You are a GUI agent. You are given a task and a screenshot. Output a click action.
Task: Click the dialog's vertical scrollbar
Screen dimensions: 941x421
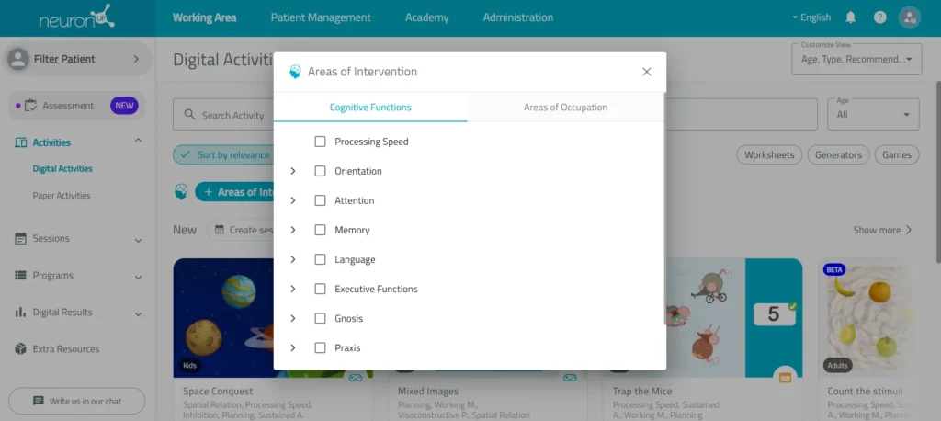664,209
